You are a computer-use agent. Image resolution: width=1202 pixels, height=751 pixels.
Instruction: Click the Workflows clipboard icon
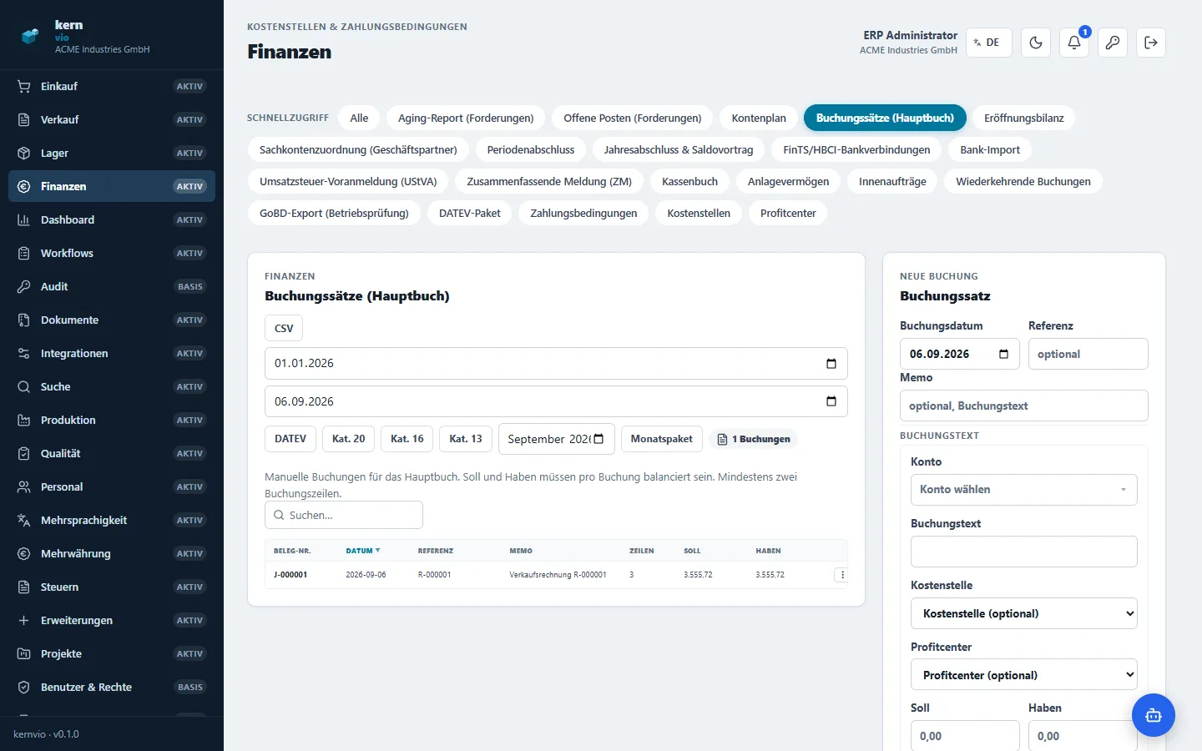tap(24, 253)
